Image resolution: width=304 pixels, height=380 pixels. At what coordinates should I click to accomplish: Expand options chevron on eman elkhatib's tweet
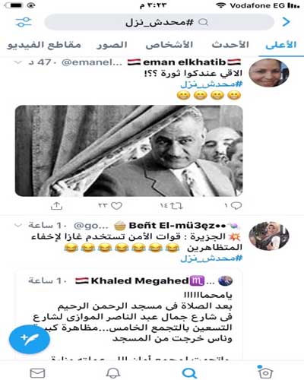[x=18, y=62]
